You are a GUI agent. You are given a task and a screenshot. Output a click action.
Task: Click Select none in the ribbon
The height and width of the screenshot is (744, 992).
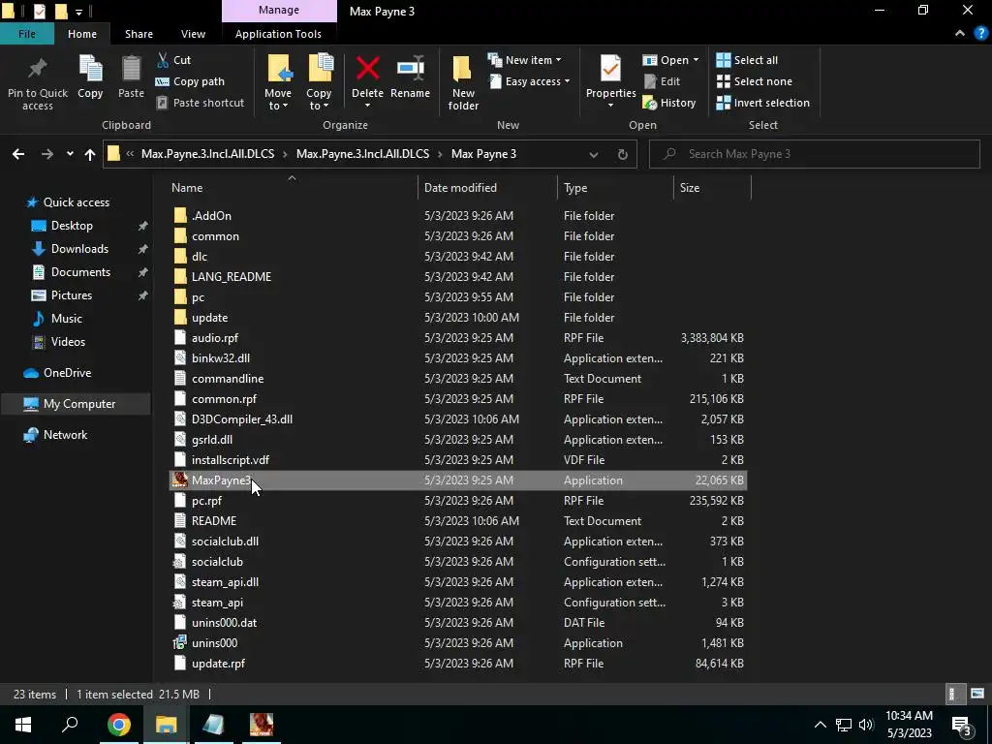(x=754, y=81)
